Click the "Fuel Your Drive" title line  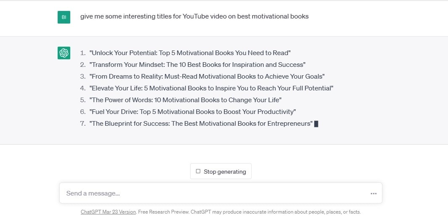tap(193, 112)
